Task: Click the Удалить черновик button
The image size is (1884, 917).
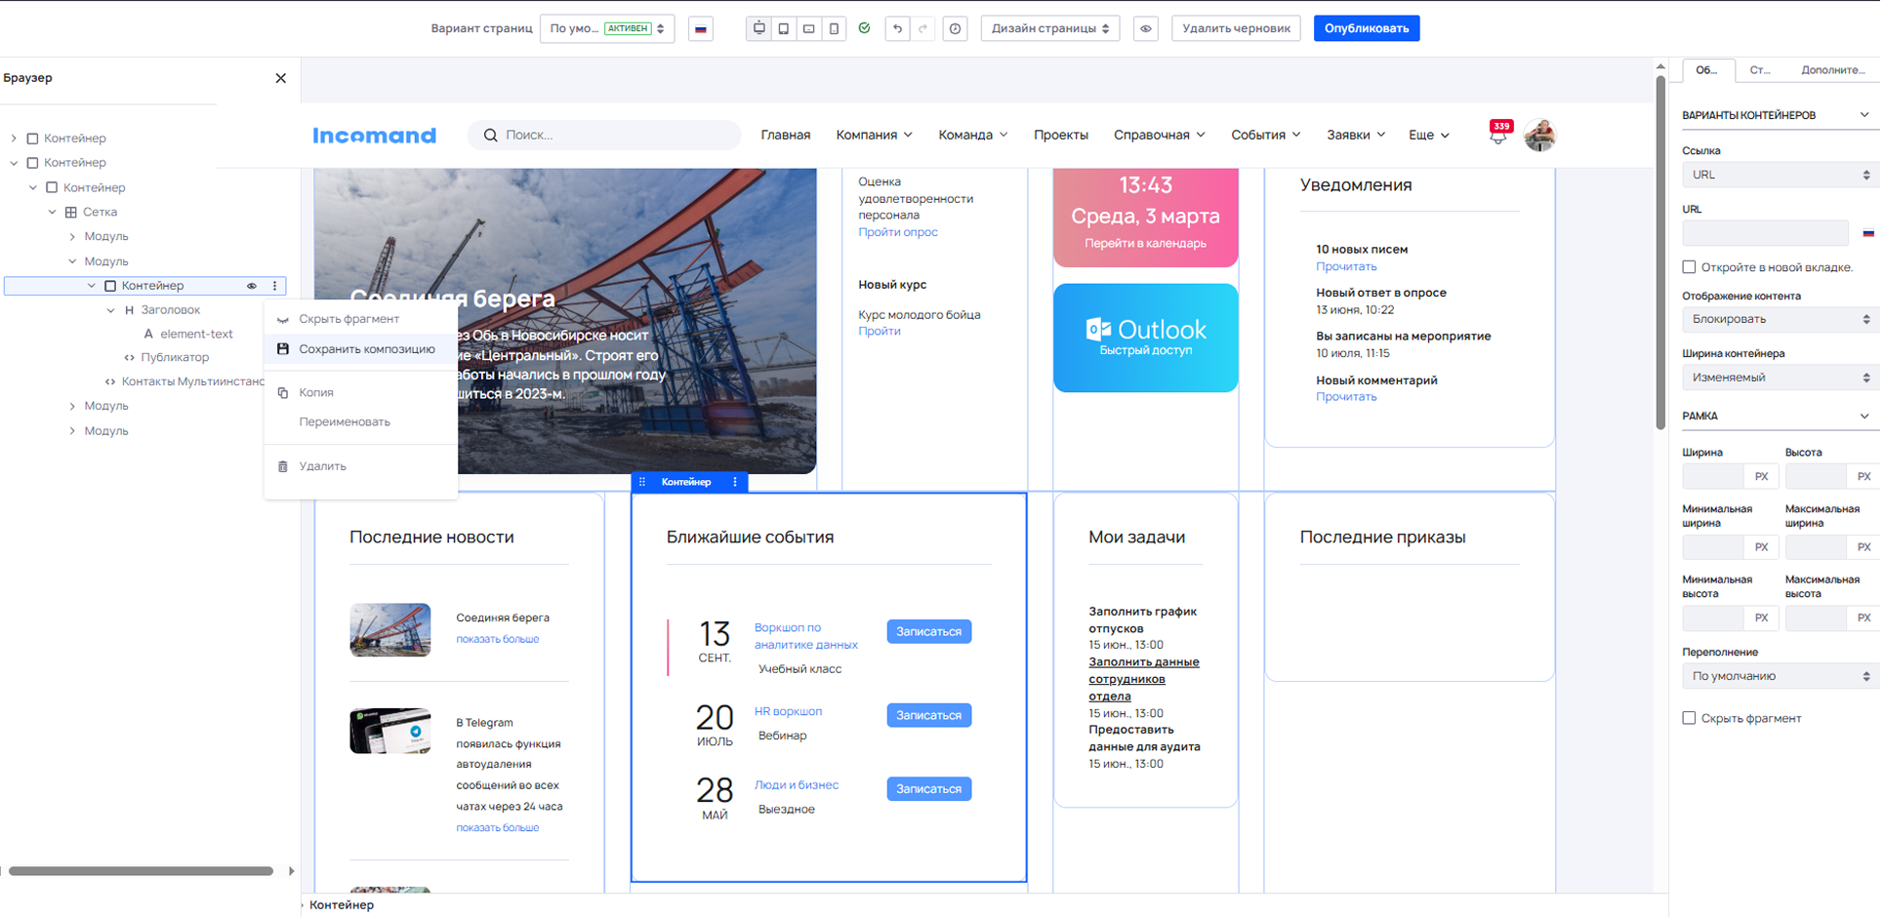Action: click(x=1235, y=28)
